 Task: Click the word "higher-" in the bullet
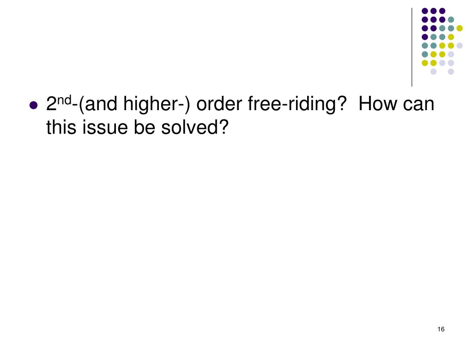tap(157, 104)
